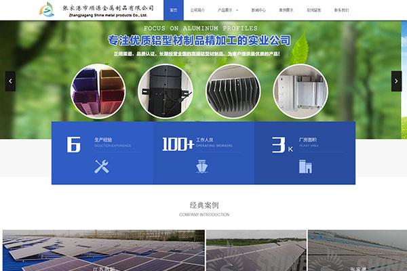Click the black panel product circle image
Image resolution: width=407 pixels, height=271 pixels.
[x=166, y=91]
